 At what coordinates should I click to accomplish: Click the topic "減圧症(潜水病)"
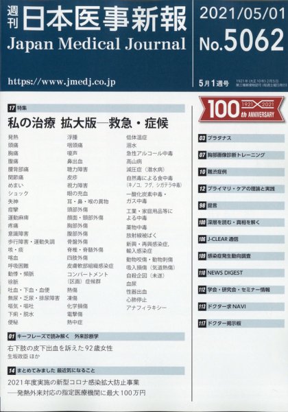point(145,170)
